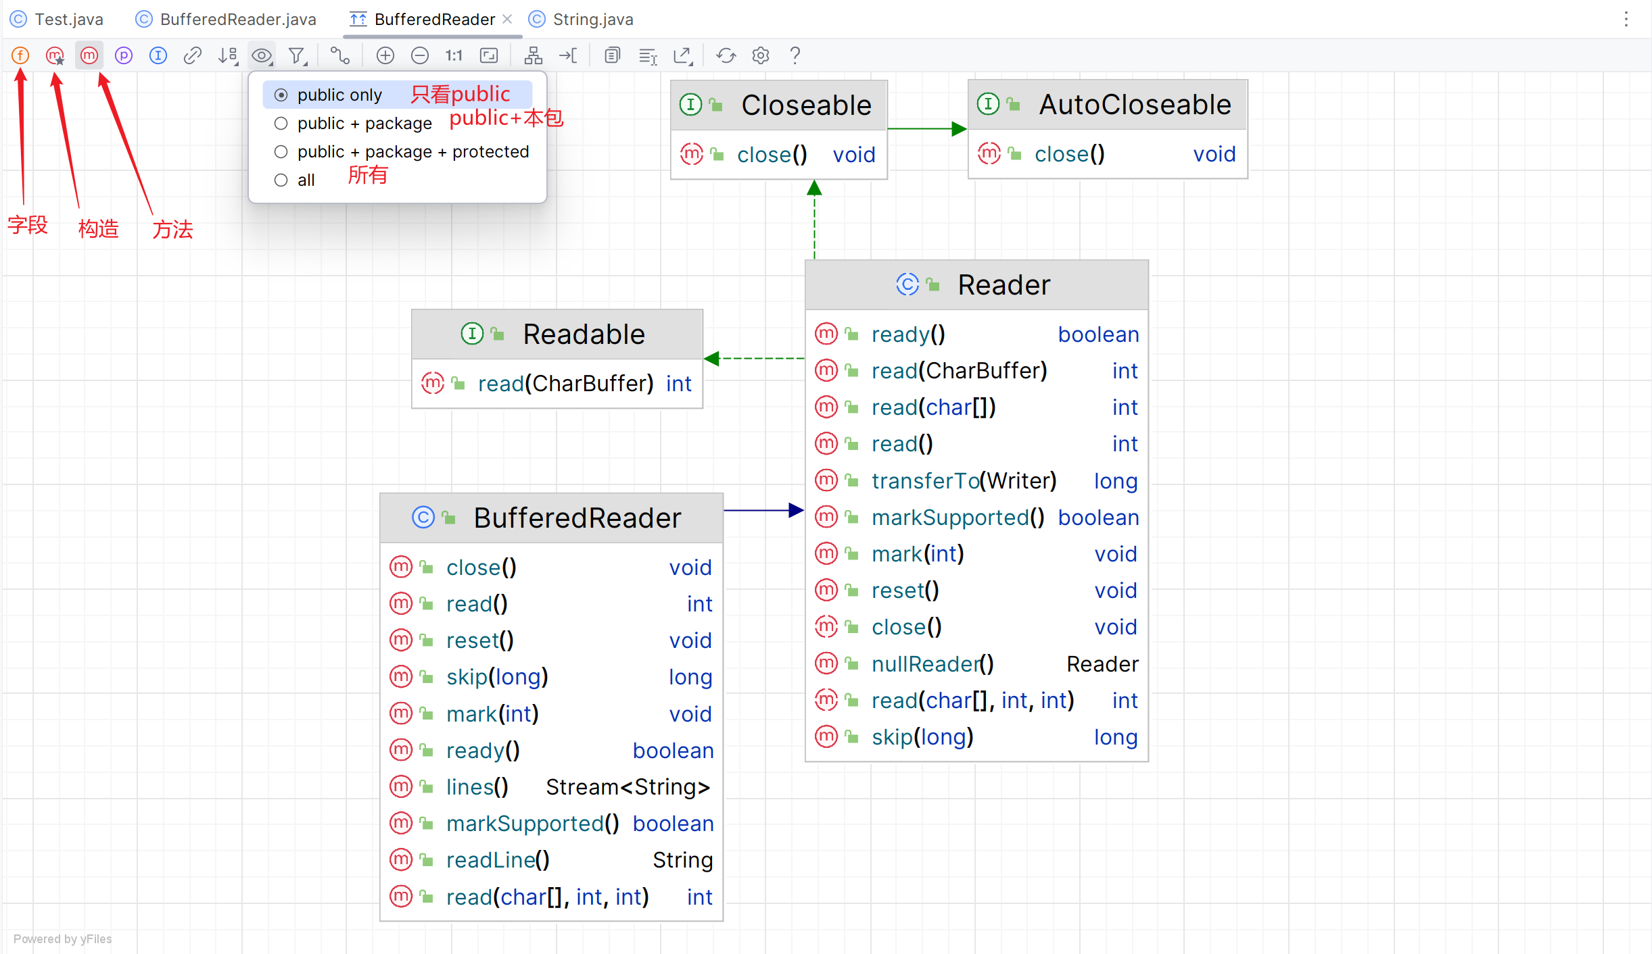
Task: Open the sort members icon
Action: pyautogui.click(x=228, y=55)
